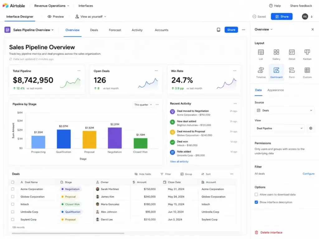Check the Acme Corporation row checkbox

pyautogui.click(x=12, y=189)
